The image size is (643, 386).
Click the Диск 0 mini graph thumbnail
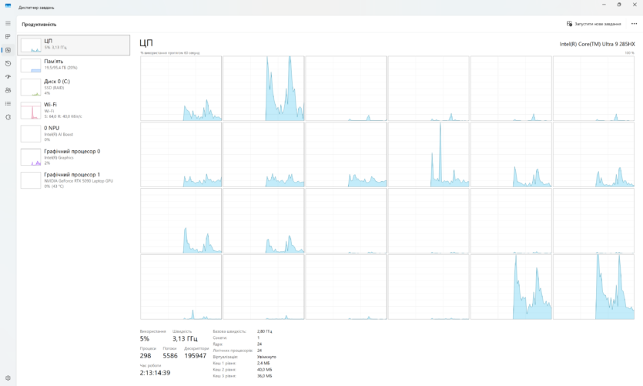(31, 87)
